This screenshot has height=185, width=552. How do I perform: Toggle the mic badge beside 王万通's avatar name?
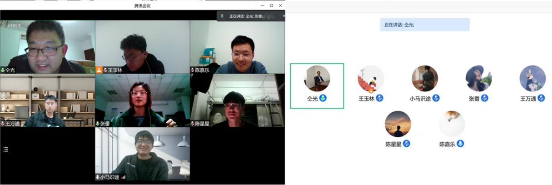click(541, 98)
